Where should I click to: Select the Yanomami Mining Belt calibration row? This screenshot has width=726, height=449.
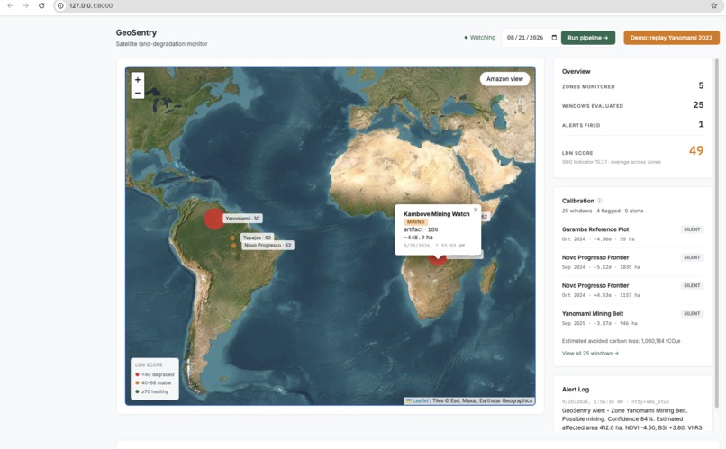pyautogui.click(x=632, y=319)
